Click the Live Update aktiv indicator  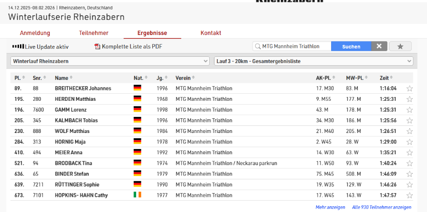[40, 47]
